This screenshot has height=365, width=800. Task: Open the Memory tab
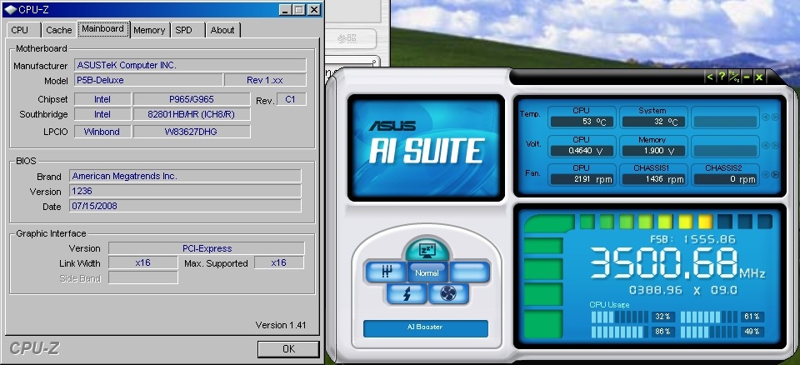coord(149,30)
